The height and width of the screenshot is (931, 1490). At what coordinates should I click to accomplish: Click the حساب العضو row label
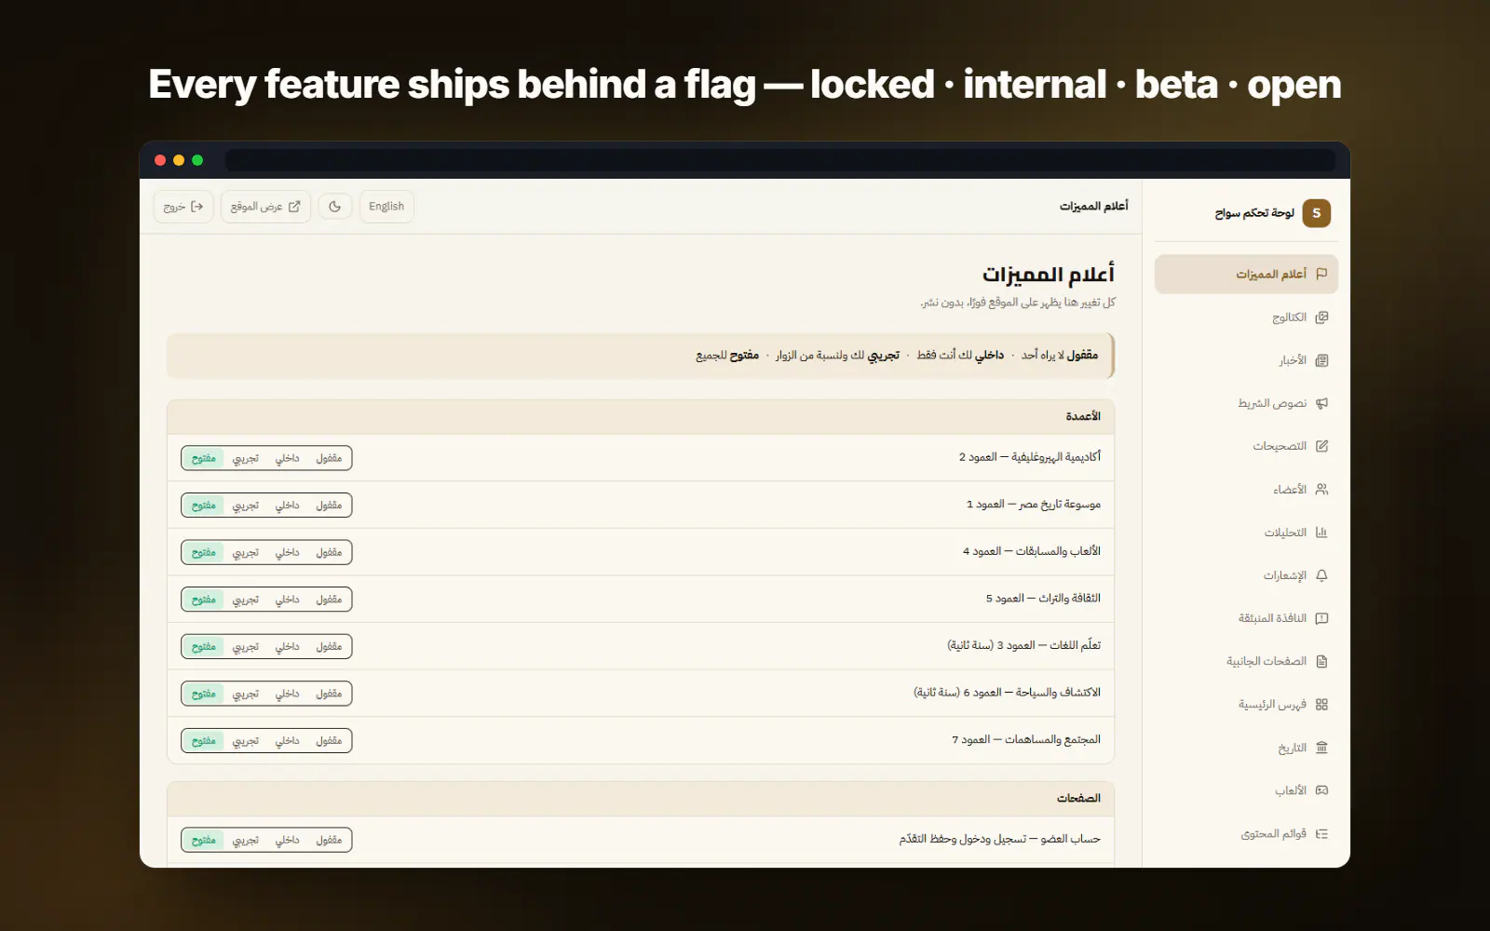[999, 839]
